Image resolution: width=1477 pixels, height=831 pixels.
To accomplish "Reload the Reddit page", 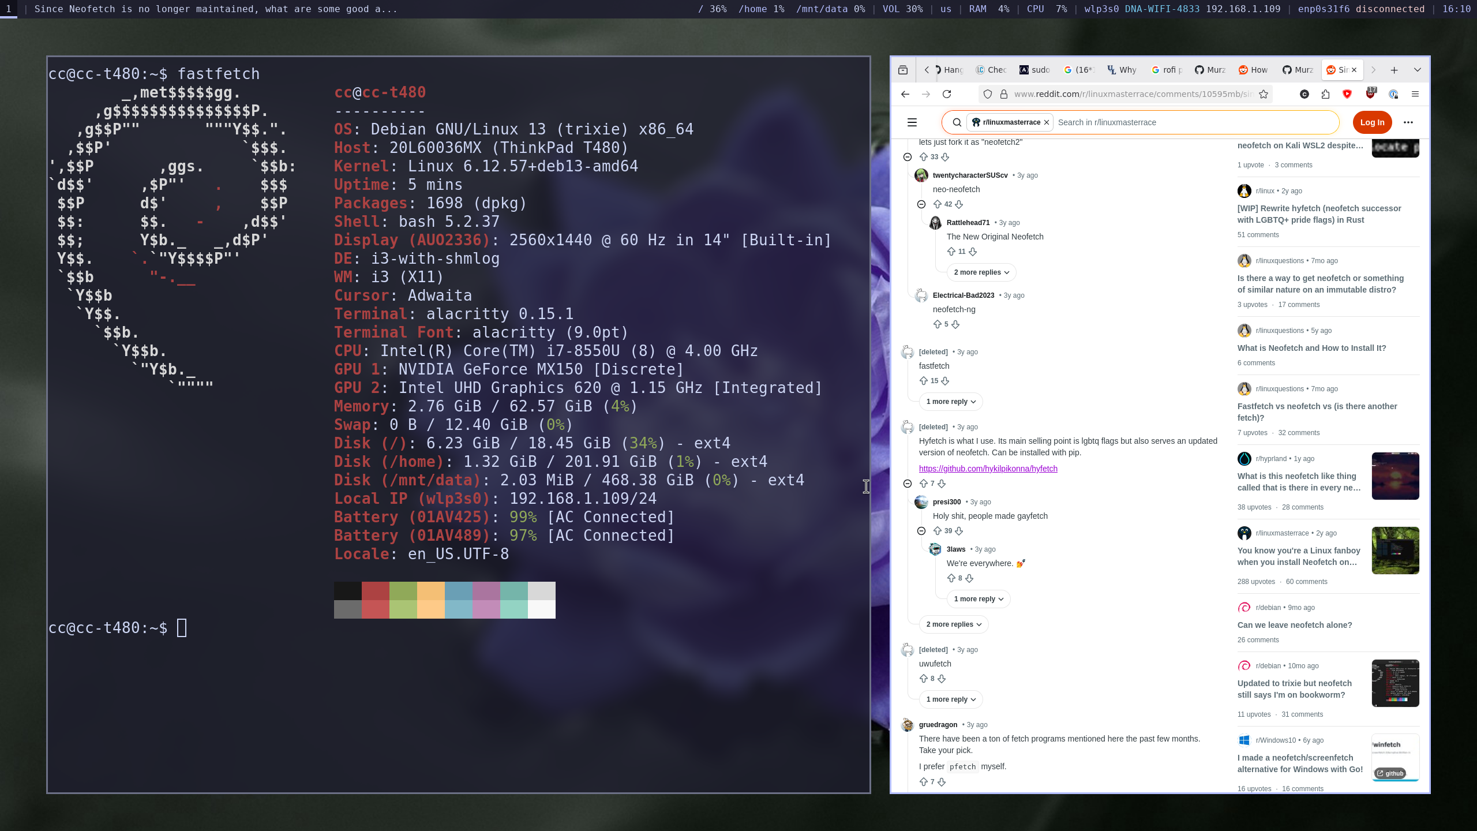I will 947,94.
